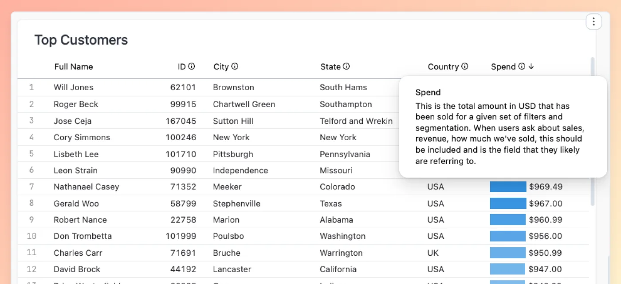Sort by the City column header

[221, 67]
